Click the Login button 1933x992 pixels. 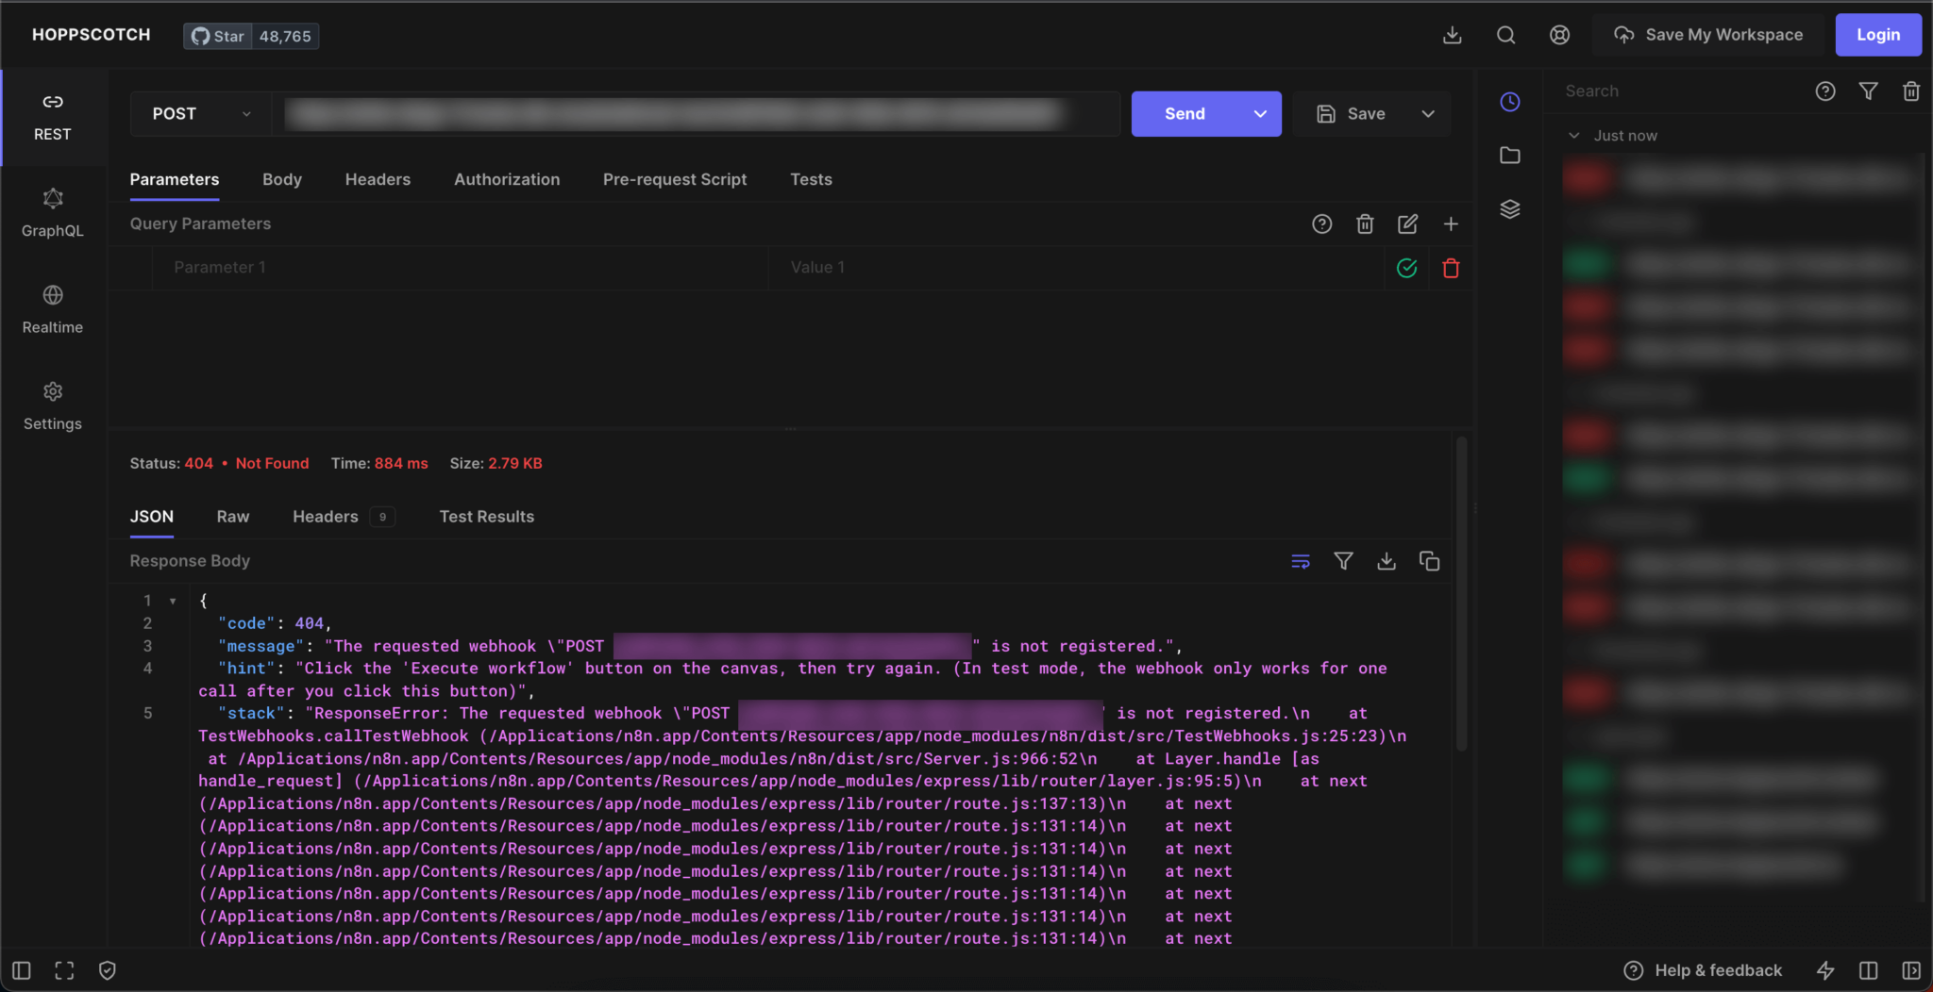tap(1877, 35)
